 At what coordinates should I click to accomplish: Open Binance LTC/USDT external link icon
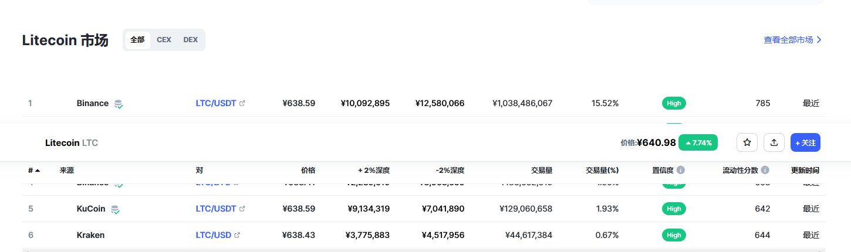(x=242, y=104)
